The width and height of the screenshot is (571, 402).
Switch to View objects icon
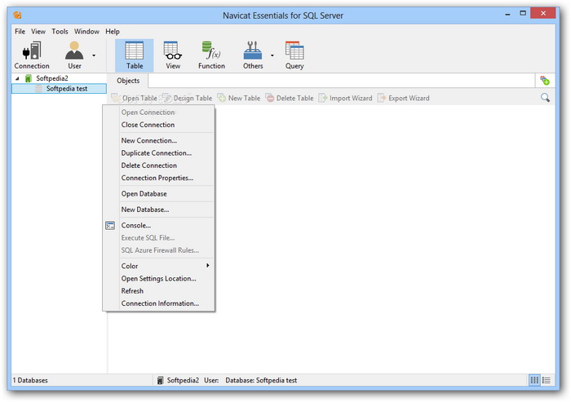173,54
